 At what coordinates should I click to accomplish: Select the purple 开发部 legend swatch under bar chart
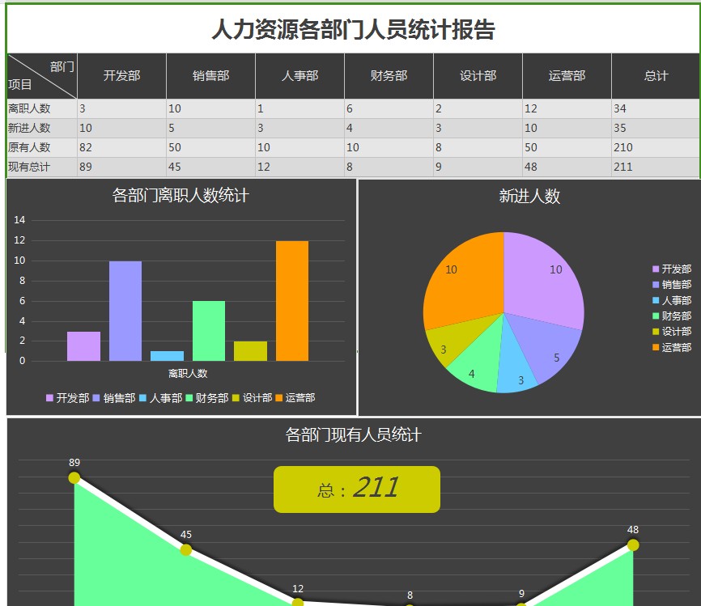[49, 398]
